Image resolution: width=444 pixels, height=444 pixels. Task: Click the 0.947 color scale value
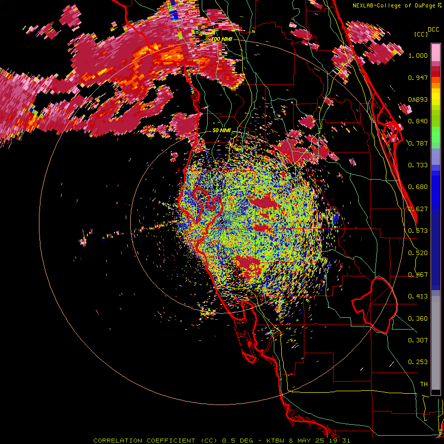point(418,77)
